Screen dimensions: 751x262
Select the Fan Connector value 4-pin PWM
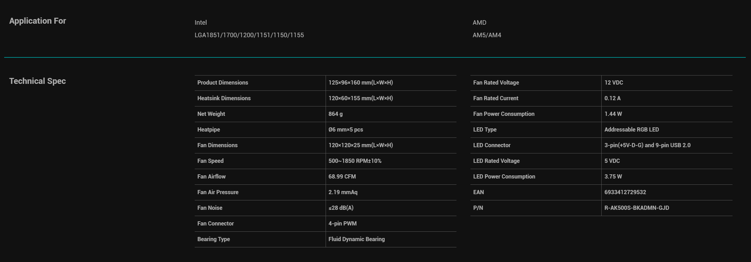tap(342, 224)
